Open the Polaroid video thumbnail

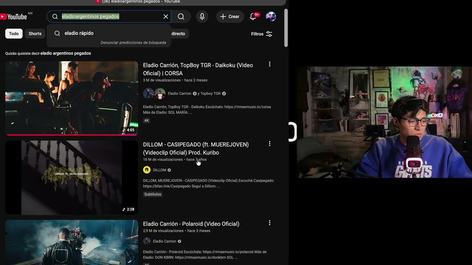pyautogui.click(x=72, y=243)
